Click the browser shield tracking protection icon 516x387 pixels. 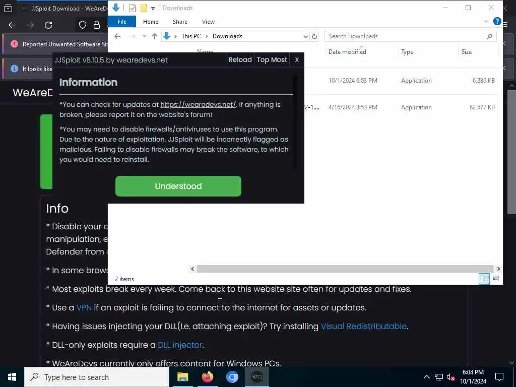[83, 25]
